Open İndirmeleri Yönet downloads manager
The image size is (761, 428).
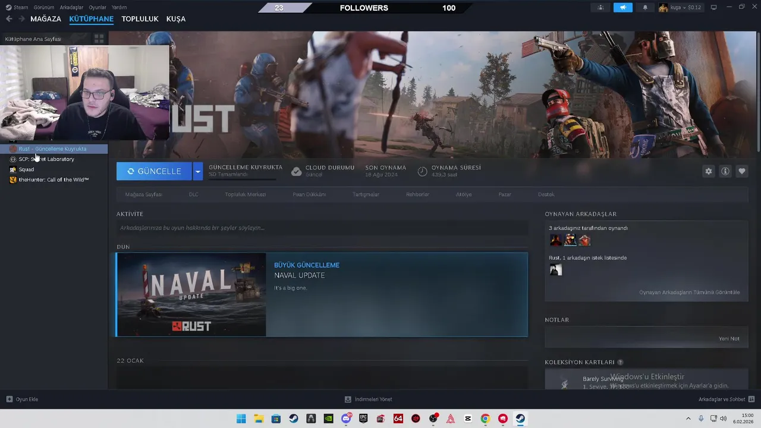click(369, 399)
